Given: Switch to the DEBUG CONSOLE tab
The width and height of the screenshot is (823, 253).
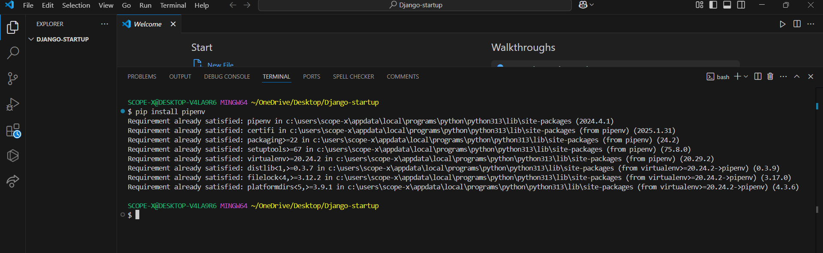Looking at the screenshot, I should [x=227, y=76].
